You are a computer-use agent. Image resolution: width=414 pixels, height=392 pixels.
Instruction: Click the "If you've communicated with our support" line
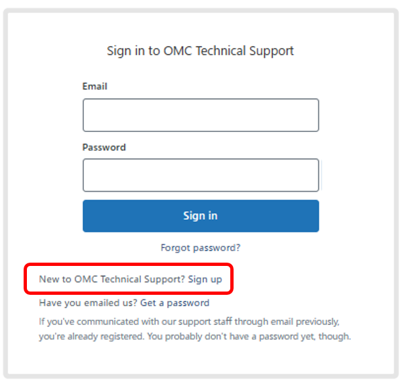[189, 322]
